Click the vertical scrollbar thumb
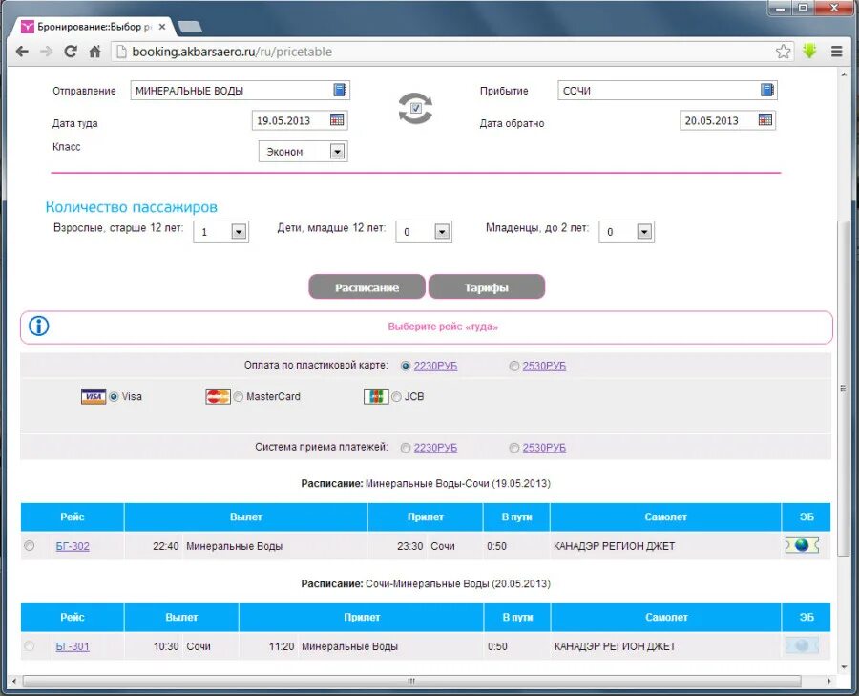This screenshot has width=859, height=696. pos(843,390)
